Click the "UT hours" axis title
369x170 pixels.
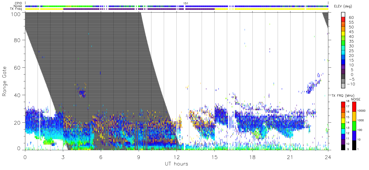[176, 164]
